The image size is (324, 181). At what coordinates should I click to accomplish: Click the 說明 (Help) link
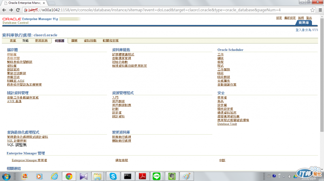pyautogui.click(x=301, y=18)
